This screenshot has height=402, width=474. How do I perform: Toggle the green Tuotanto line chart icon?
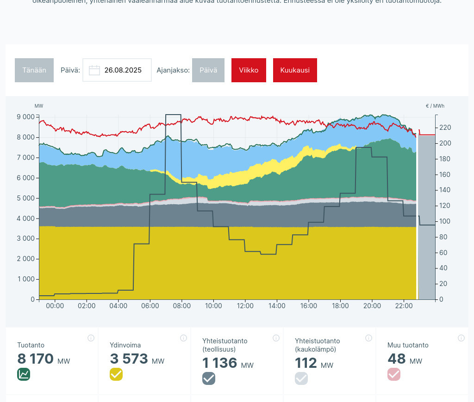click(24, 374)
